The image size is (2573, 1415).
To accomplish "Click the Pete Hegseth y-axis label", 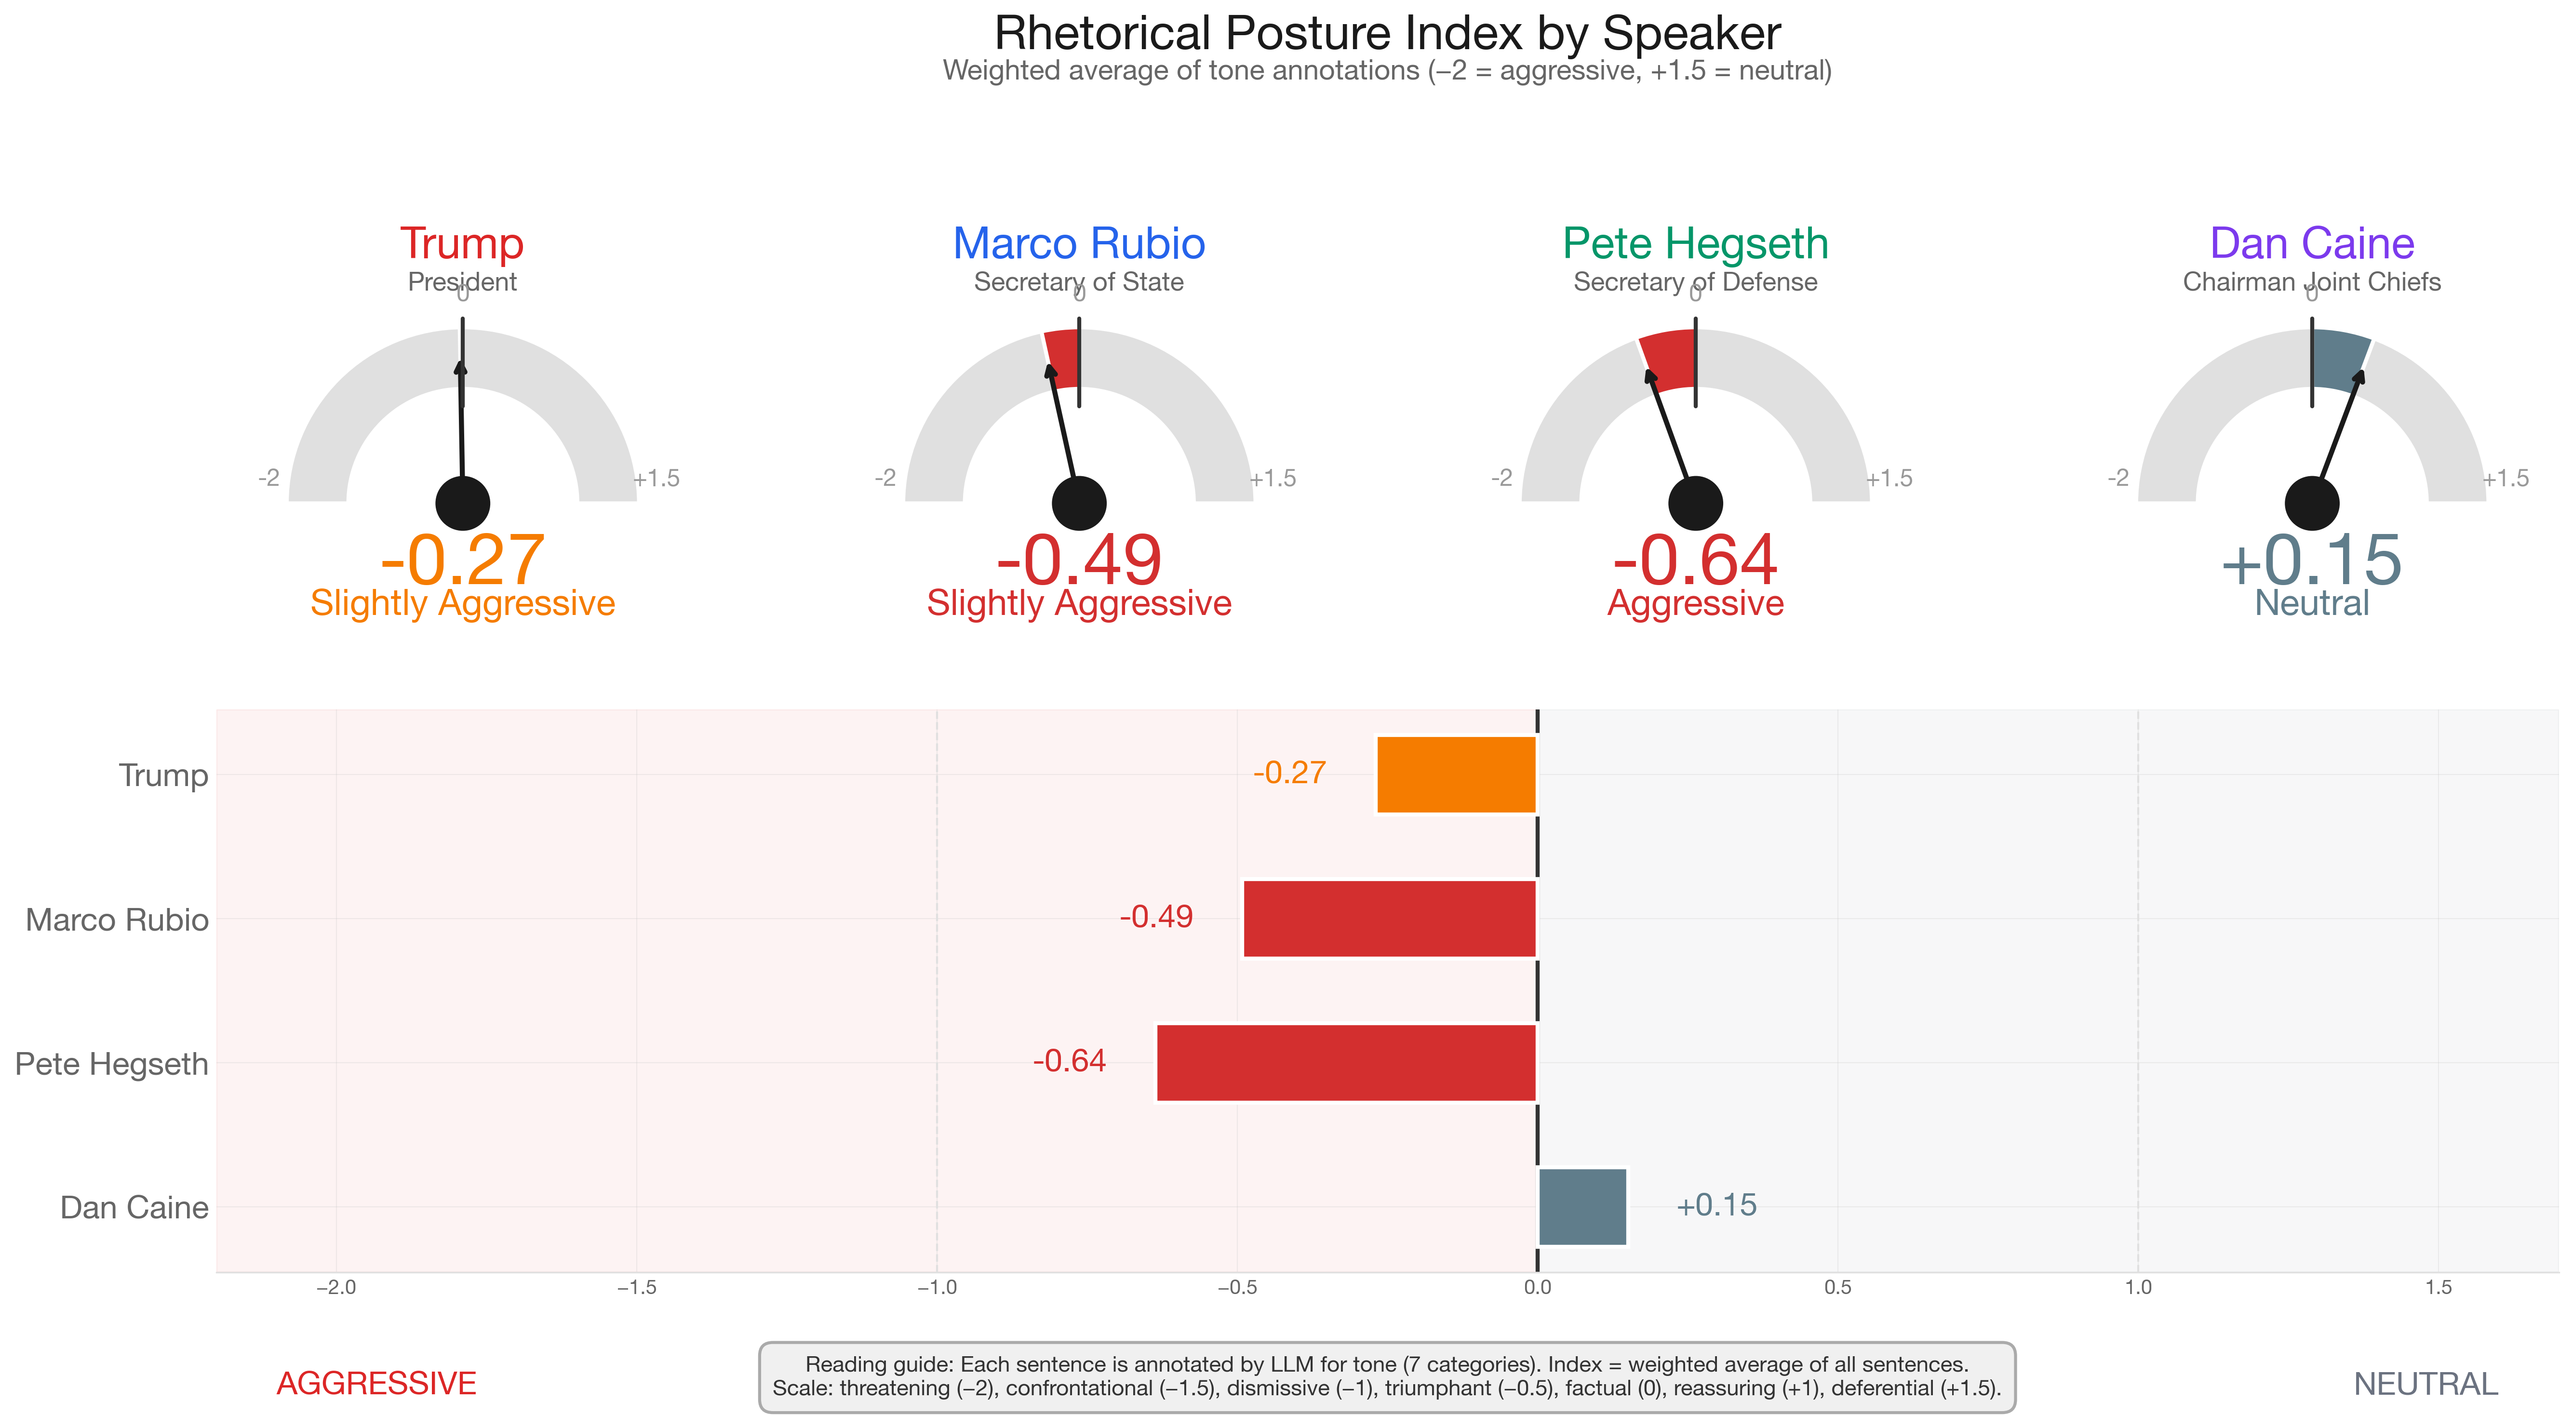I will click(112, 1064).
